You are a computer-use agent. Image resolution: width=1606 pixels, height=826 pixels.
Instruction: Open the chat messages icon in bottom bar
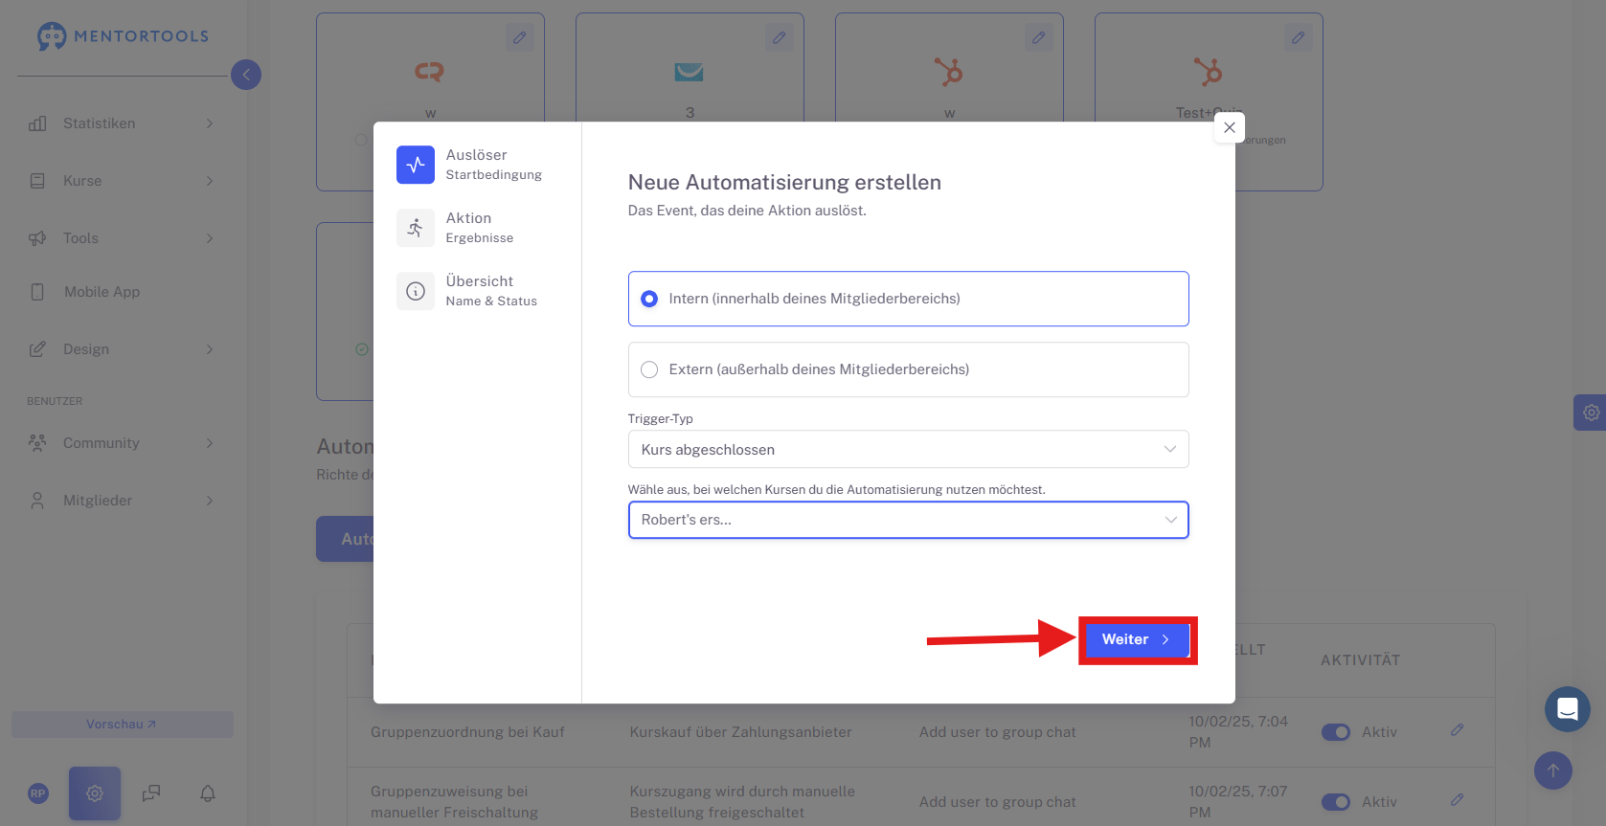pos(151,793)
